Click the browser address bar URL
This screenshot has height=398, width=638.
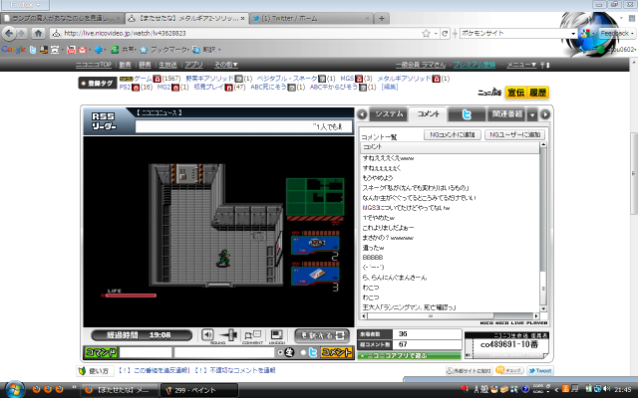[x=125, y=33]
